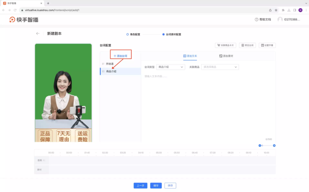Zoom in the timeline with the plus icon
This screenshot has height=192, width=309.
274,145
